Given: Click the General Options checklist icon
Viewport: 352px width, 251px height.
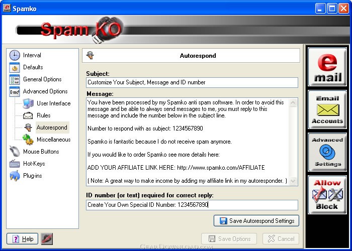Looking at the screenshot, I should point(15,79).
